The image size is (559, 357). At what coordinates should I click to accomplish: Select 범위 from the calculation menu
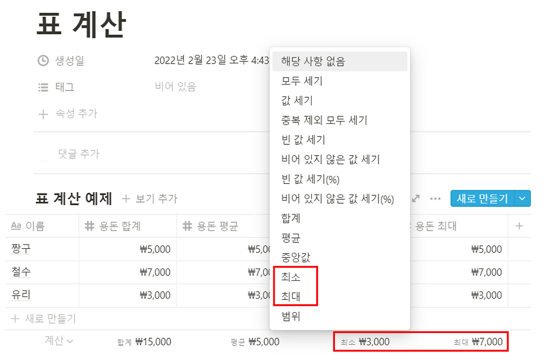tap(290, 316)
